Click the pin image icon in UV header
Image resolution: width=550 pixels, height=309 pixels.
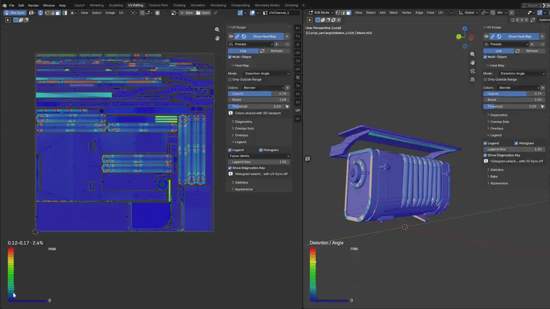tap(215, 12)
